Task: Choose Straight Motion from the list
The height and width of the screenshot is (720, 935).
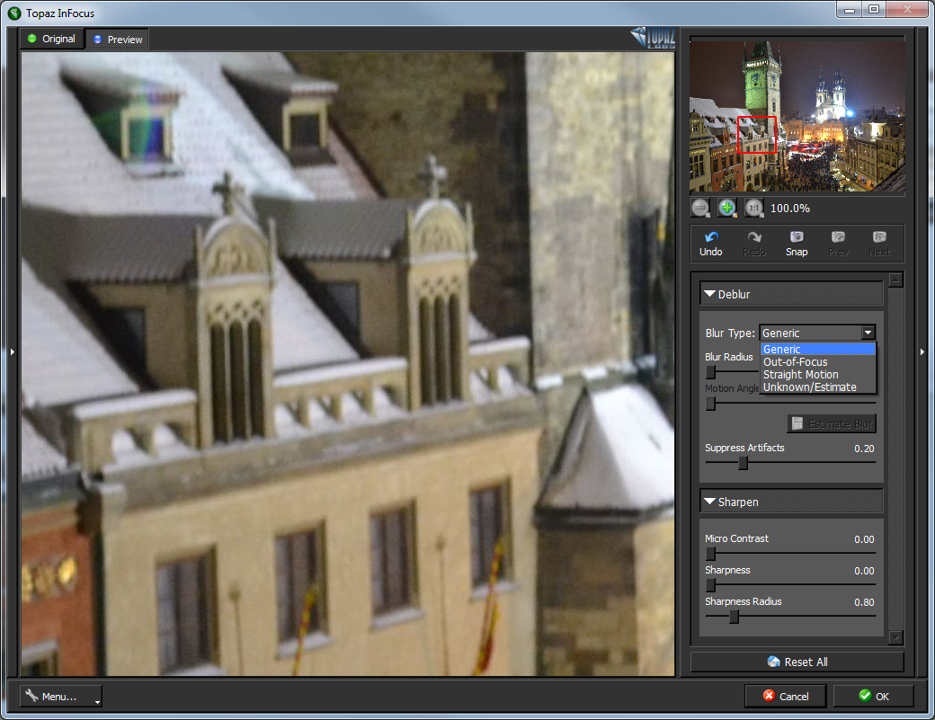Action: pos(800,375)
